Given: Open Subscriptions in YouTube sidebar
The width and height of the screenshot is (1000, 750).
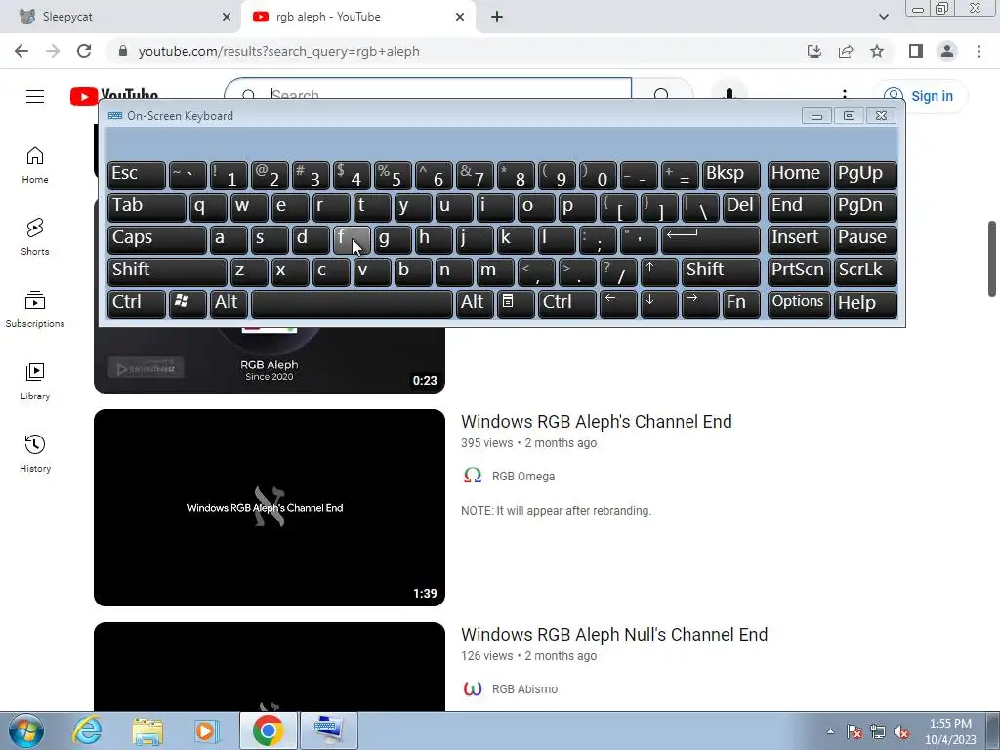Looking at the screenshot, I should [35, 310].
